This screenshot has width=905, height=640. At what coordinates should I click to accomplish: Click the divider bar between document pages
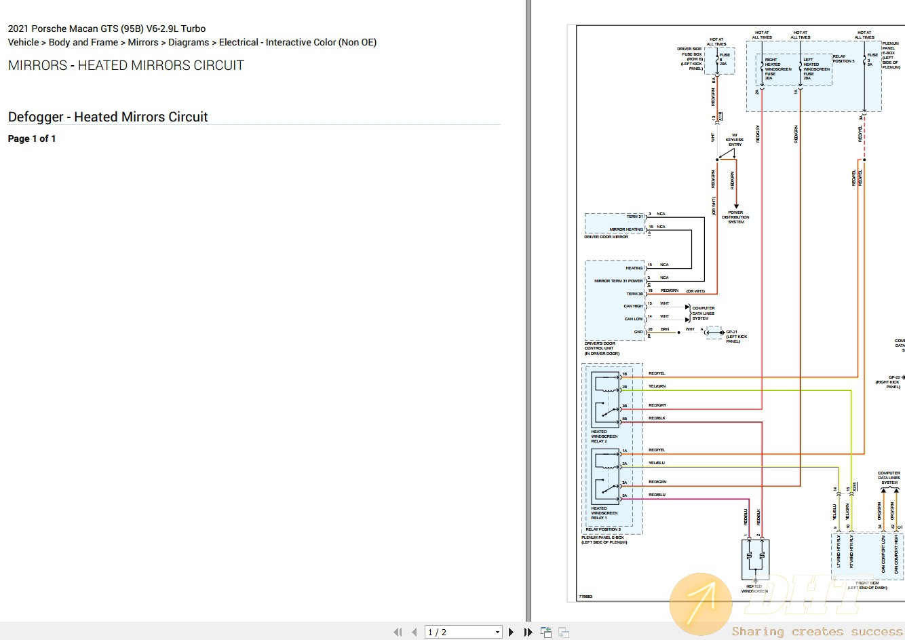528,311
